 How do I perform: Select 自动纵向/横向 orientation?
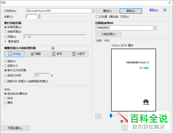[x=6, y=93]
